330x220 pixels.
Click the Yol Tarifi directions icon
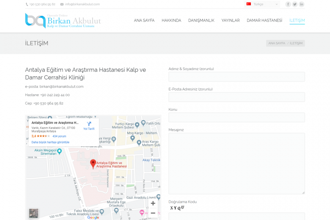click(x=89, y=124)
